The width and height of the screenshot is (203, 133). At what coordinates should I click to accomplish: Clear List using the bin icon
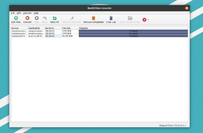click(x=111, y=18)
